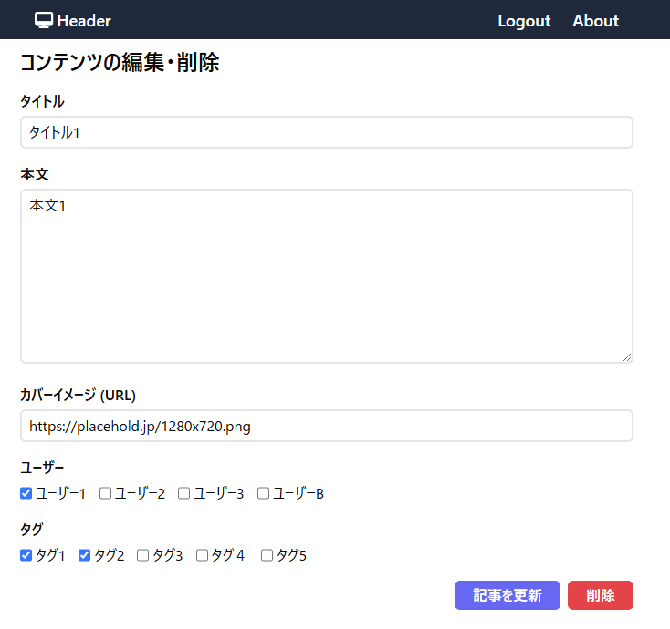Focus the タイトル input field
This screenshot has height=629, width=670.
click(x=326, y=132)
